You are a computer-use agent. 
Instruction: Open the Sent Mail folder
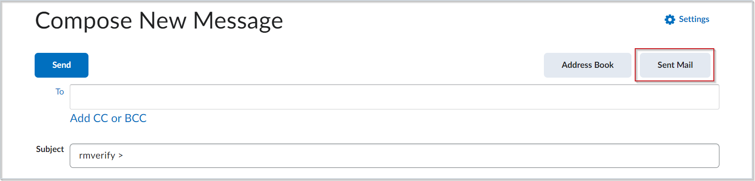(x=675, y=65)
